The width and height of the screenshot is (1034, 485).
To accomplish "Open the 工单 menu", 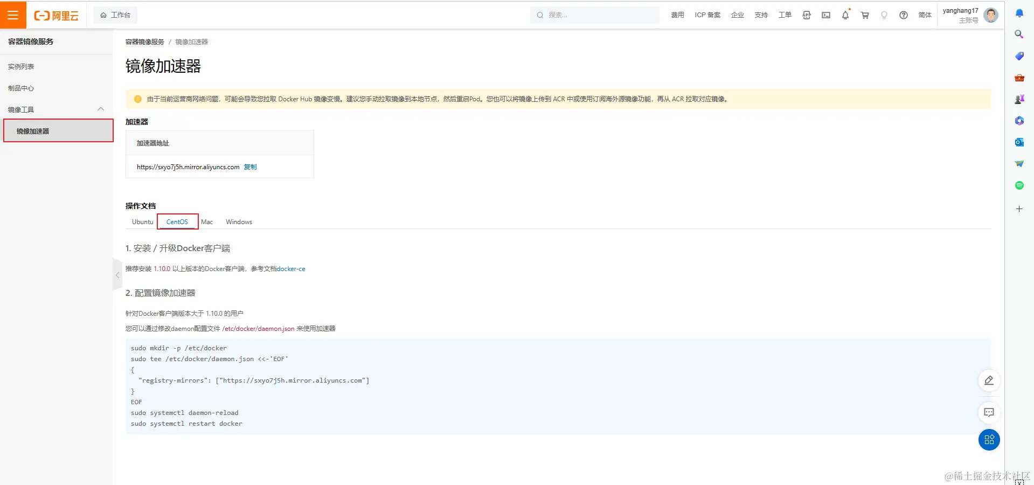I will click(785, 15).
